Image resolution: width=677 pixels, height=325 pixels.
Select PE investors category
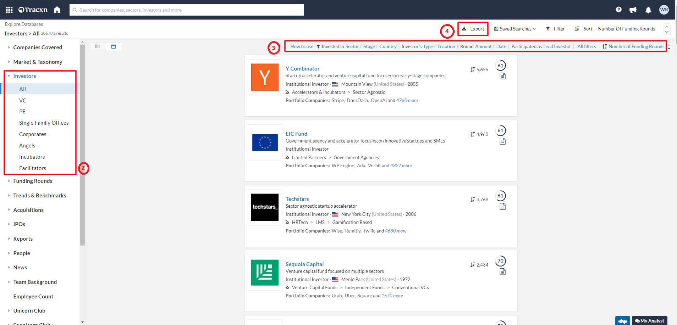click(22, 111)
